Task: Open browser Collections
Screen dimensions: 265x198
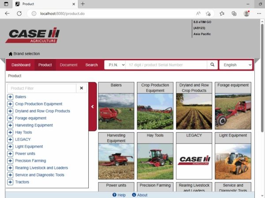Action: (x=234, y=14)
